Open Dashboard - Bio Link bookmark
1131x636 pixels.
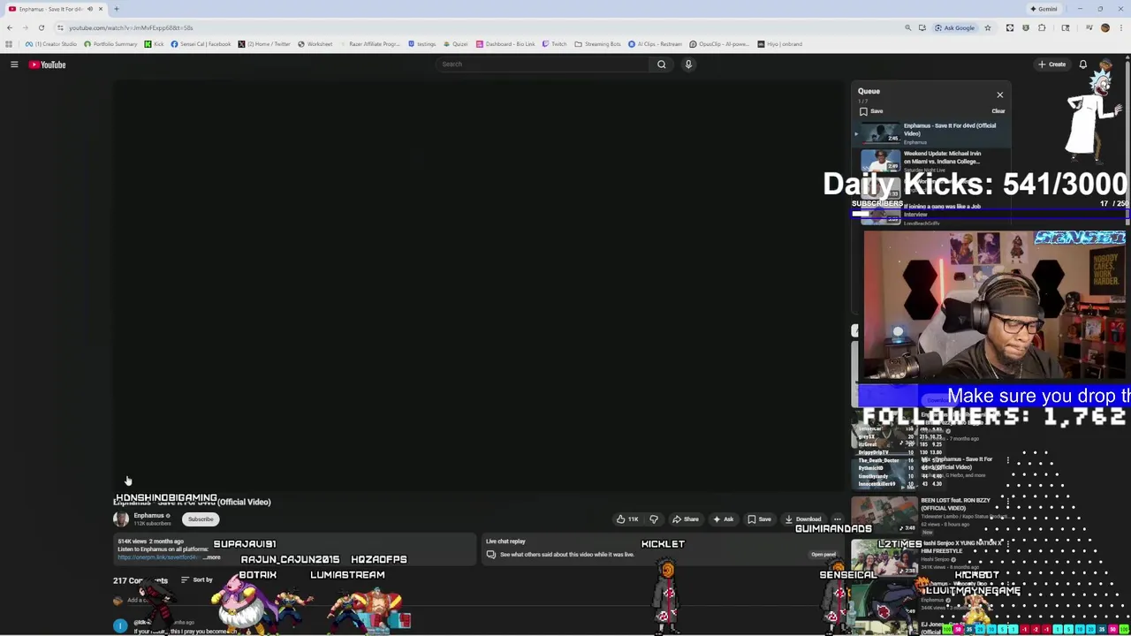(x=505, y=44)
